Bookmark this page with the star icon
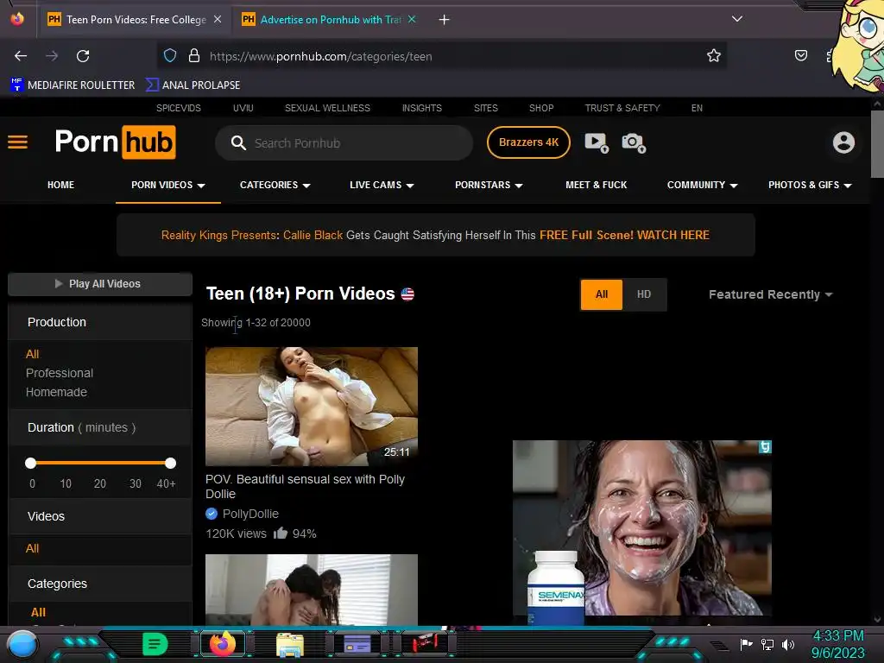 [x=714, y=56]
